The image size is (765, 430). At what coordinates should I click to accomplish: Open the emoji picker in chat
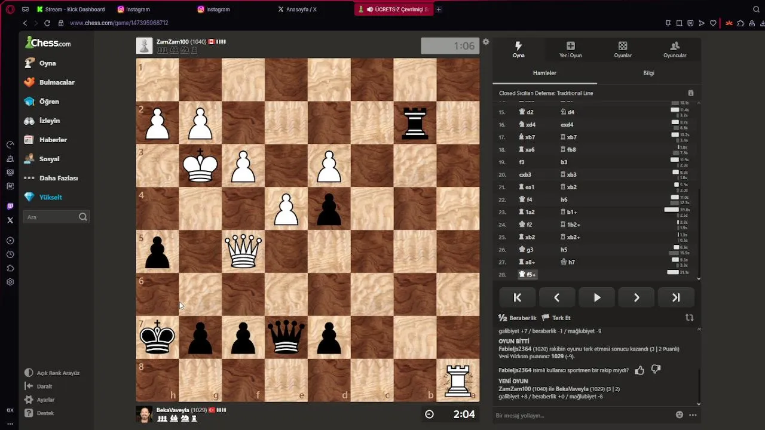(x=680, y=414)
